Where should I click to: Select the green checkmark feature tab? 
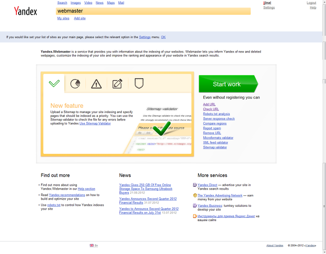pos(54,83)
